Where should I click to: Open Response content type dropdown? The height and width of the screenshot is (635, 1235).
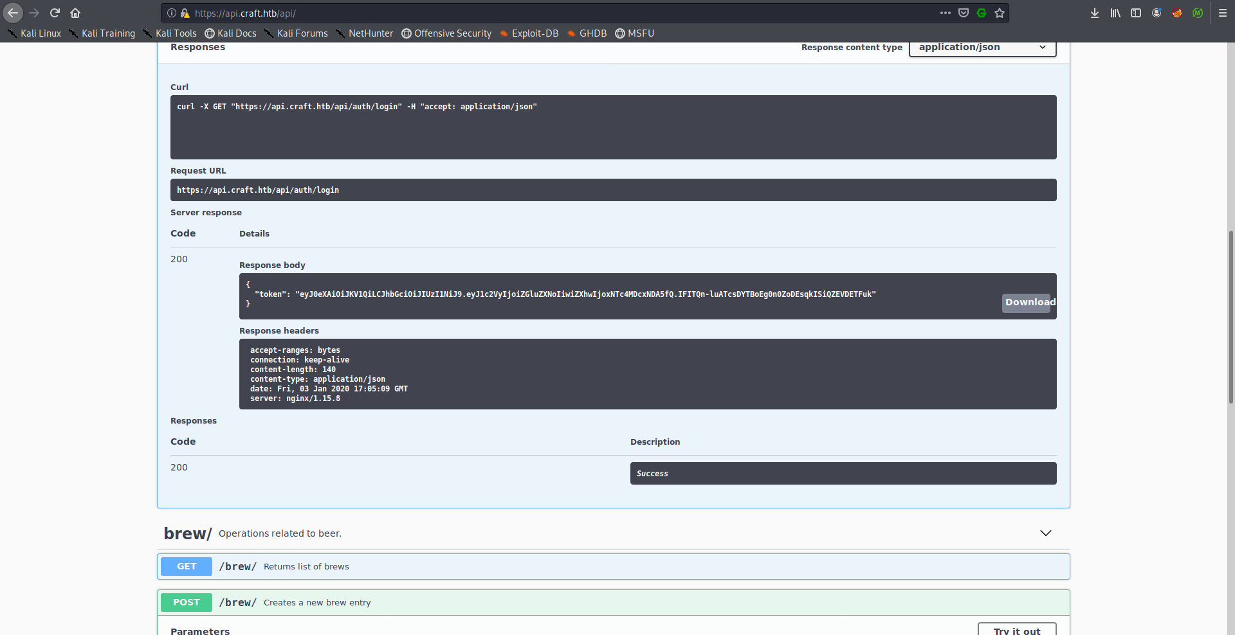click(x=982, y=48)
